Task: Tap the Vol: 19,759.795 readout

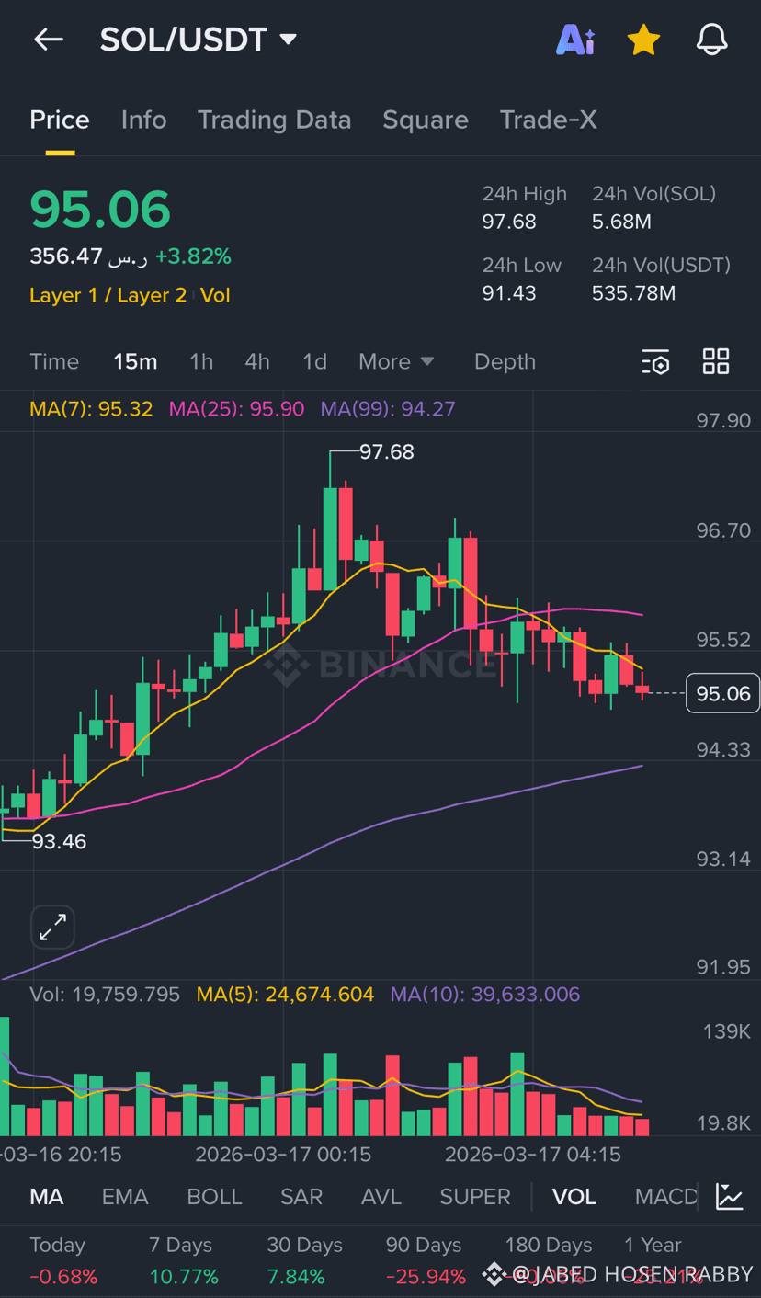Action: pos(105,994)
